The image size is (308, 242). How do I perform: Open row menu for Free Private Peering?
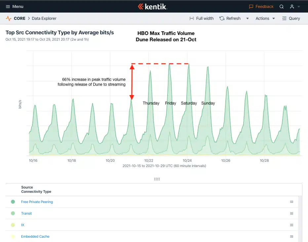point(292,202)
